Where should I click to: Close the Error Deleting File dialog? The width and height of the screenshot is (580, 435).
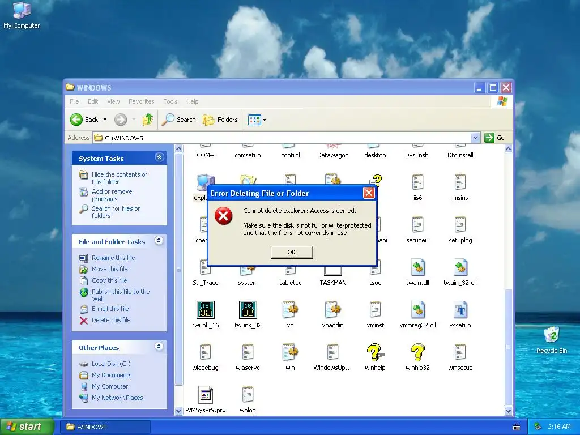(368, 193)
